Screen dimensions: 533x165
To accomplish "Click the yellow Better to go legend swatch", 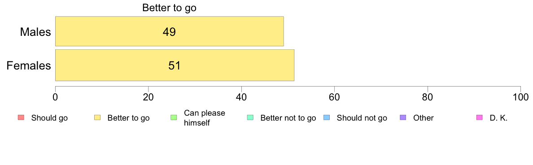I will tap(97, 118).
